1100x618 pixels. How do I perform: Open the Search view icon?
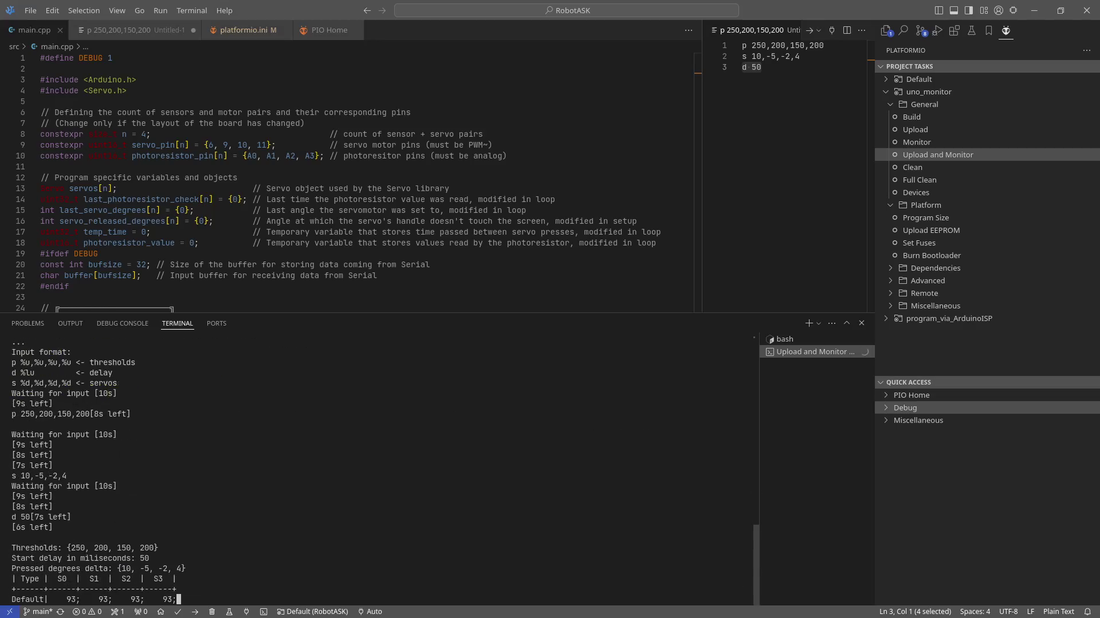tap(903, 30)
